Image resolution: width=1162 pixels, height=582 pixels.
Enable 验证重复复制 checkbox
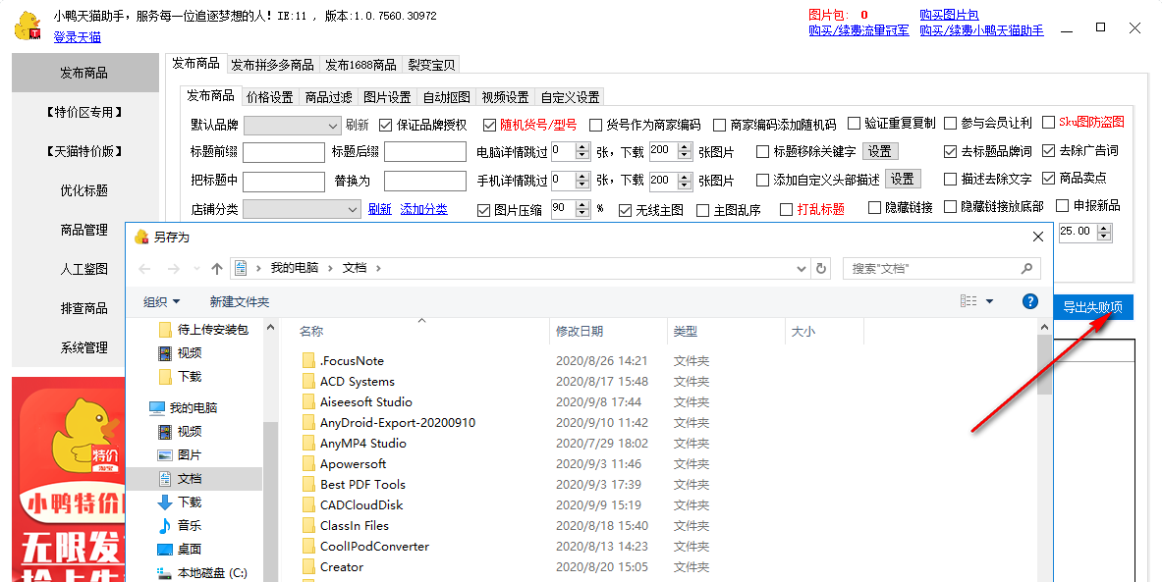(x=854, y=123)
